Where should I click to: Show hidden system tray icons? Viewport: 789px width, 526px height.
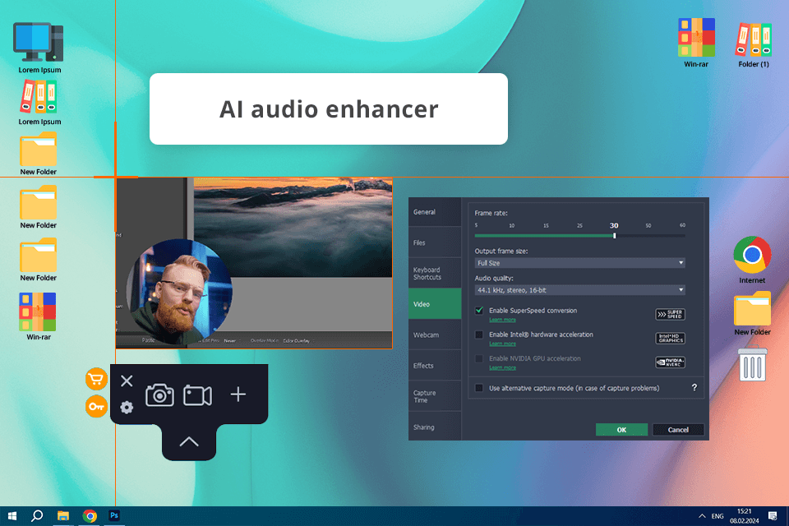click(702, 516)
